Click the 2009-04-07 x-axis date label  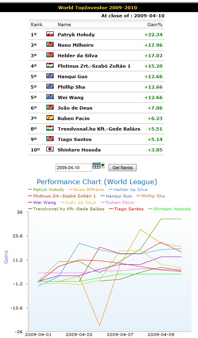pos(120,334)
